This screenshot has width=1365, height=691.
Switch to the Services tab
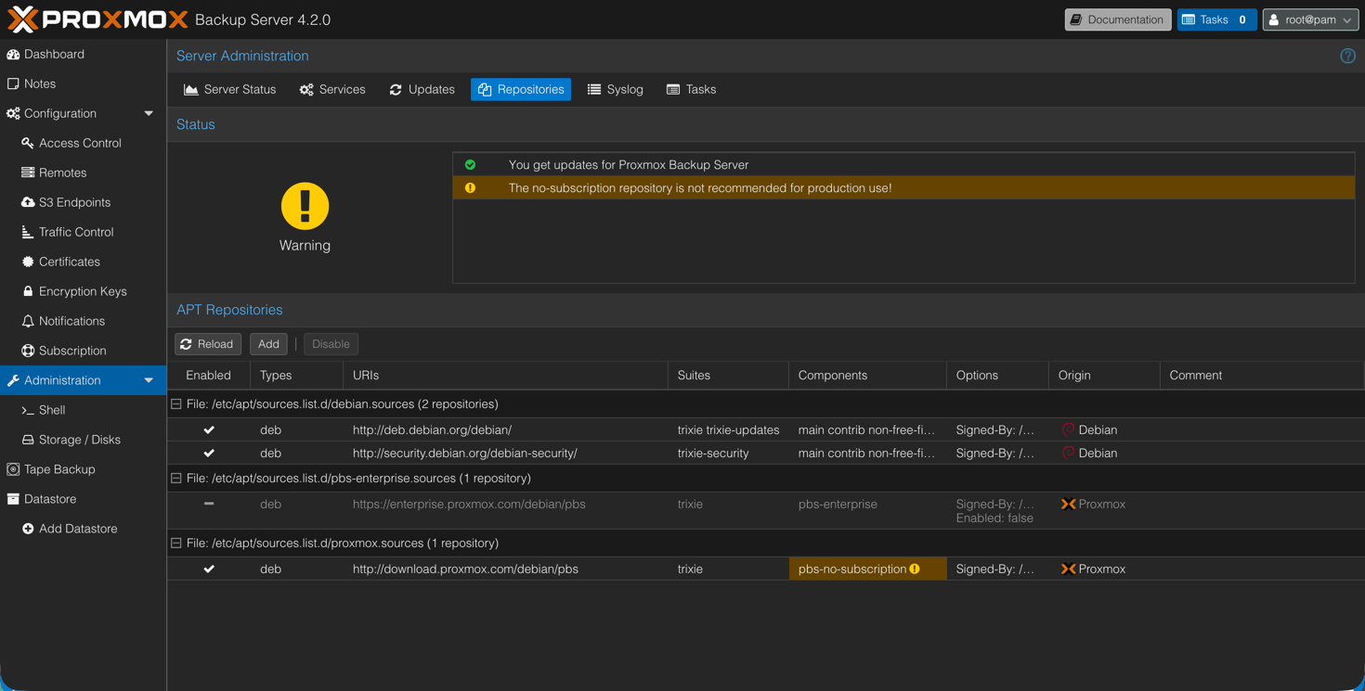tap(332, 89)
